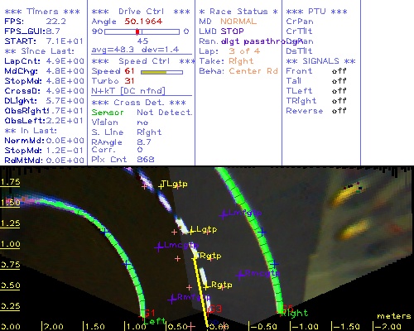The image size is (414, 331).
Task: Click the Timers panel header
Action: coord(42,12)
